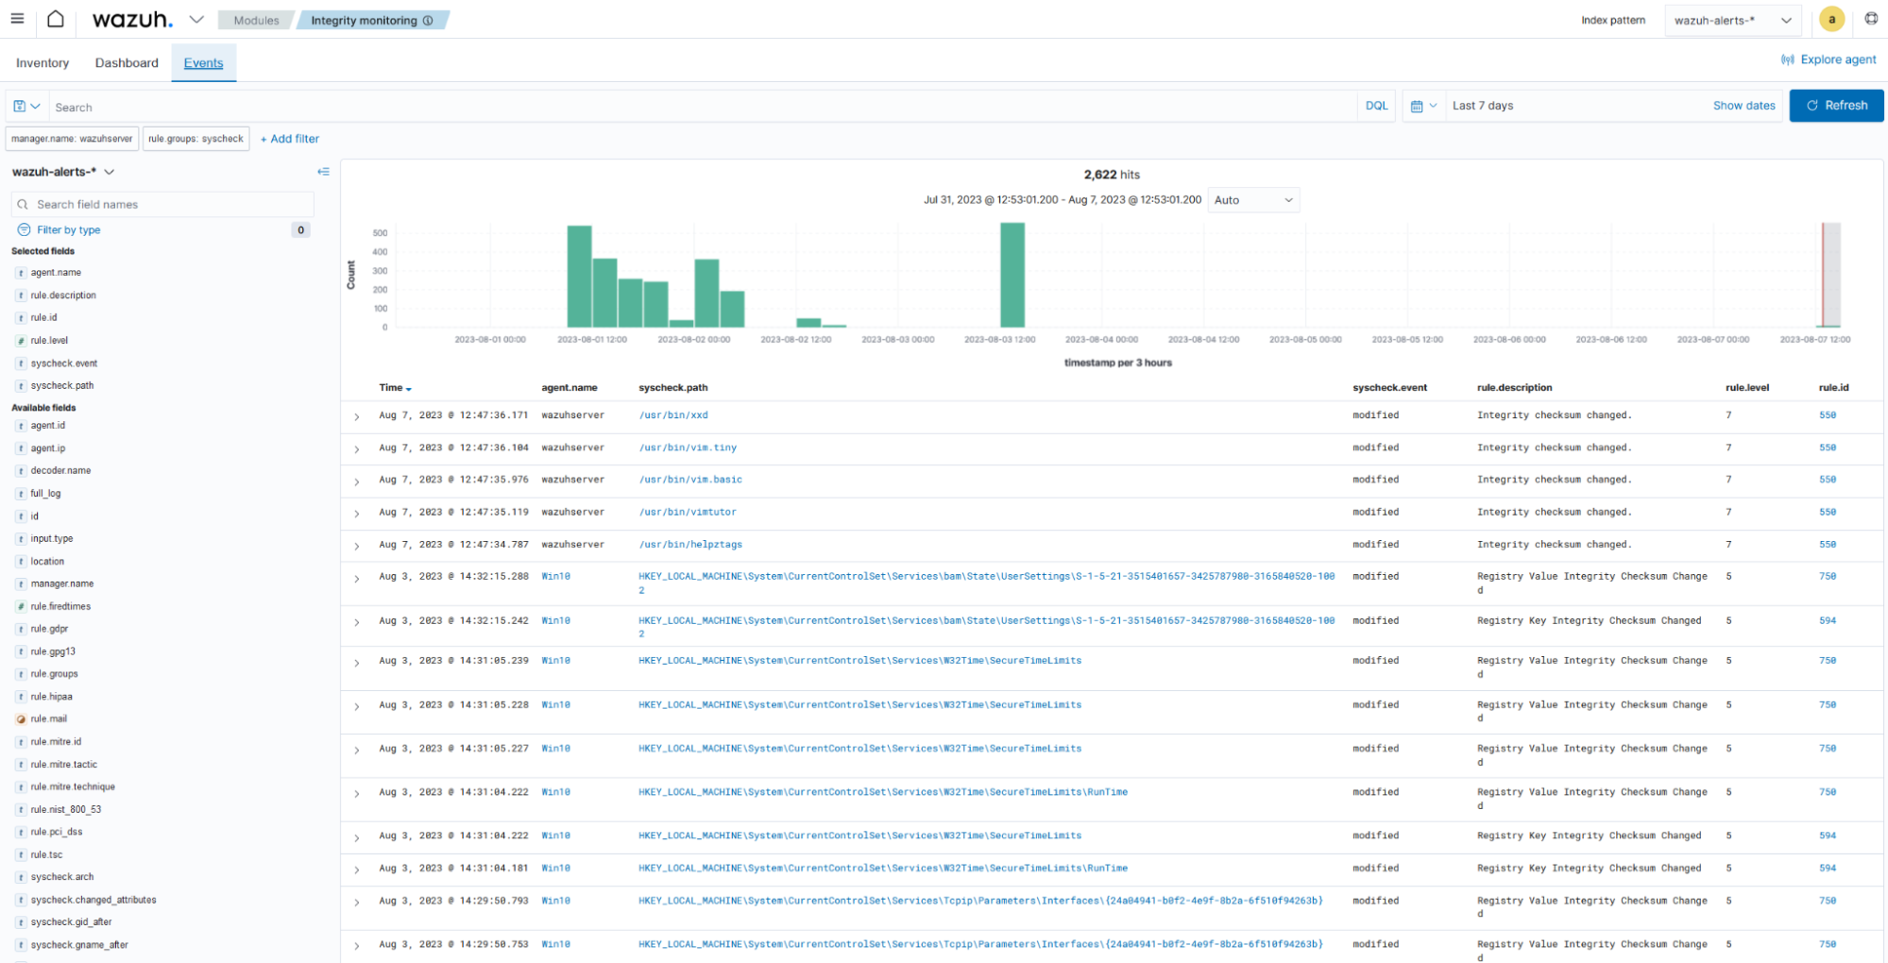Open rule 550 link for /usr/bin/xxd
The image size is (1888, 963).
pos(1828,415)
